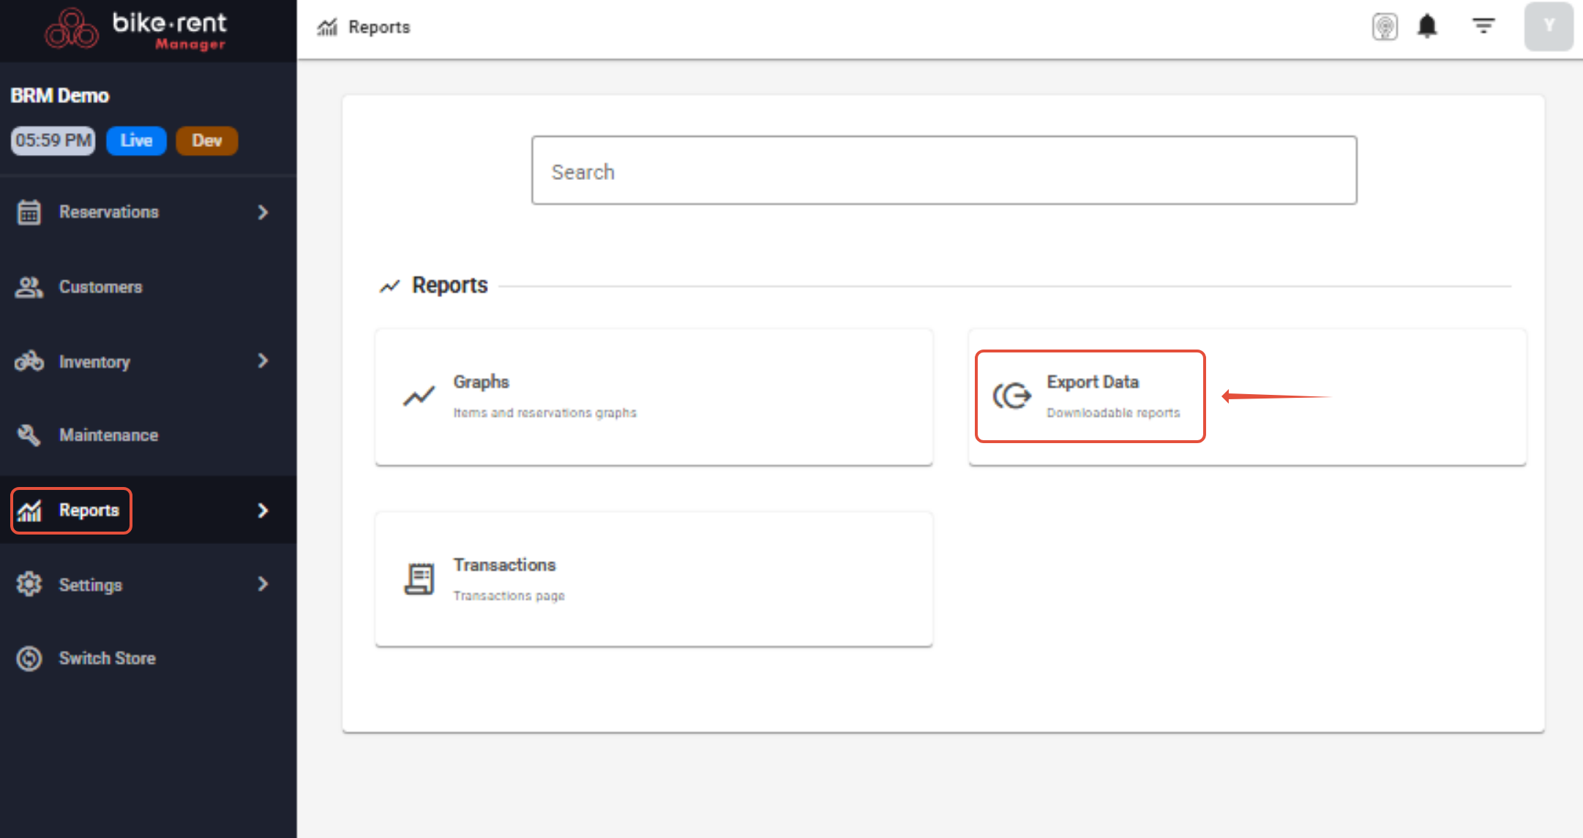Screen dimensions: 1583x838
Task: Click into the Search field
Action: (943, 170)
